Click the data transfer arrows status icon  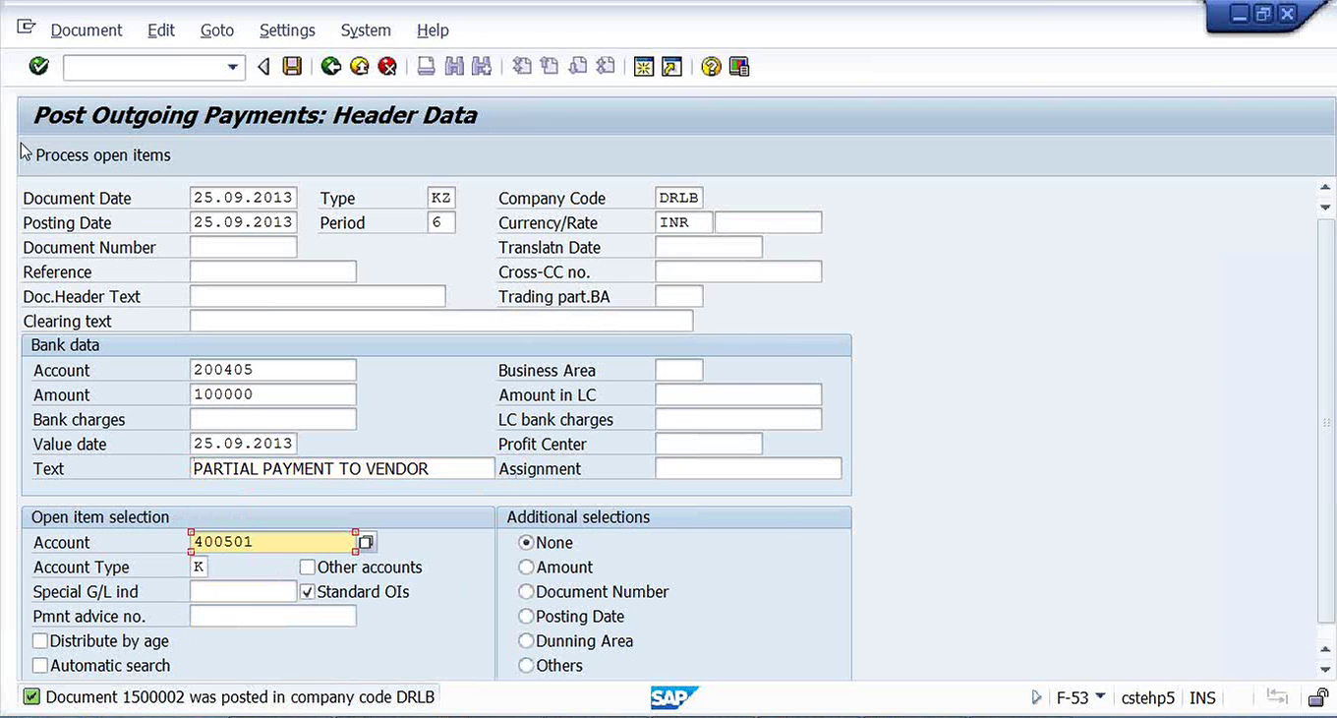click(x=1277, y=697)
